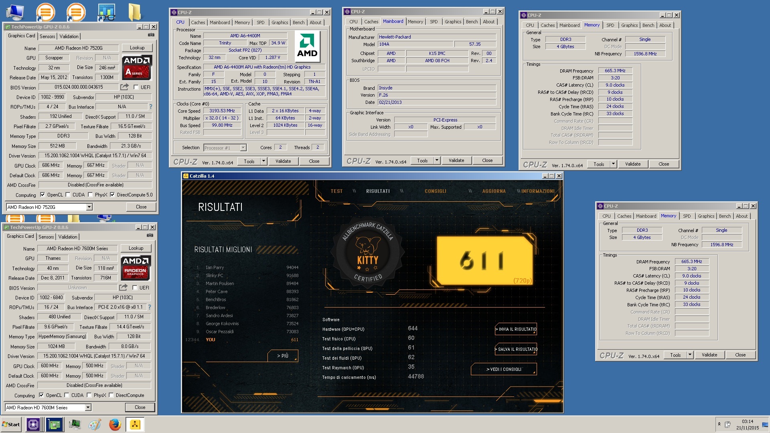Image resolution: width=770 pixels, height=433 pixels.
Task: Open the first orange round desktop shortcut
Action: (45, 12)
